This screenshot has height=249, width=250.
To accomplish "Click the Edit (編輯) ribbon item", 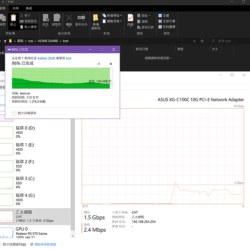I will pyautogui.click(x=142, y=21).
